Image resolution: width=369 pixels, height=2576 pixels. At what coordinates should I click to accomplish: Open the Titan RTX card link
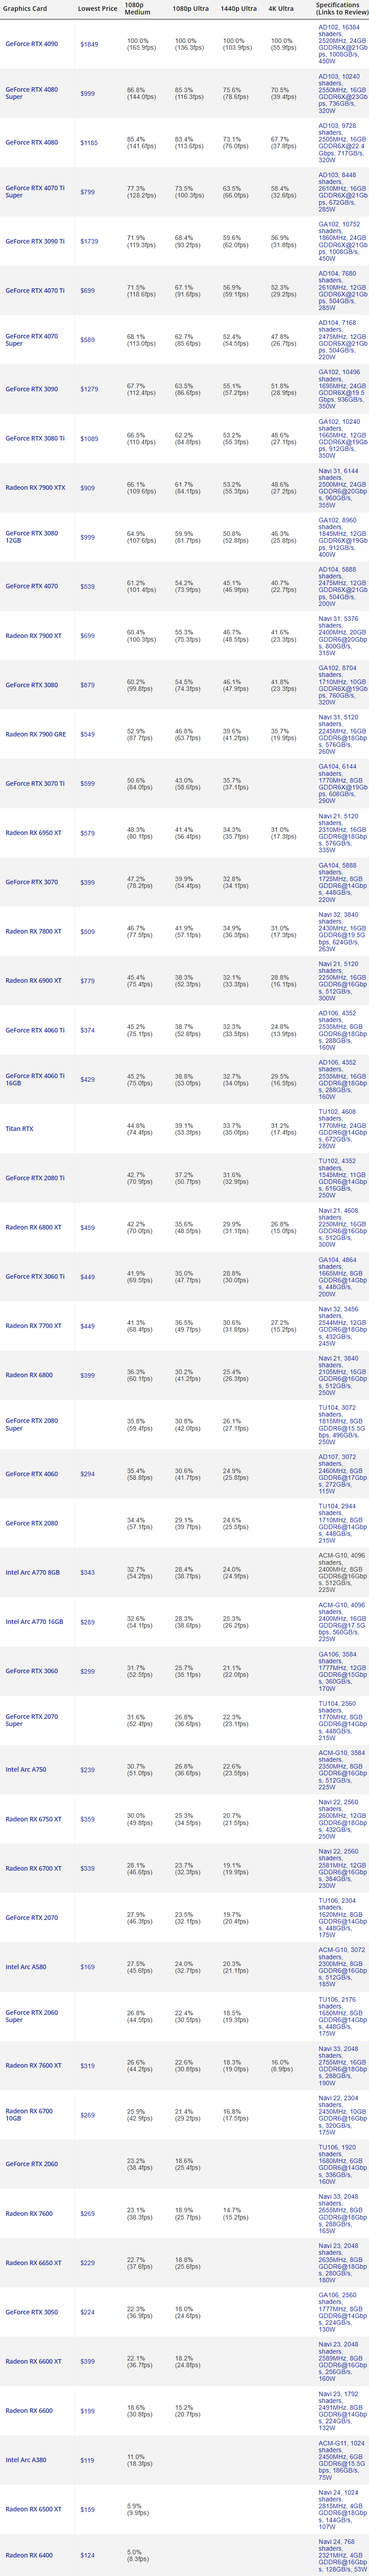19,1128
